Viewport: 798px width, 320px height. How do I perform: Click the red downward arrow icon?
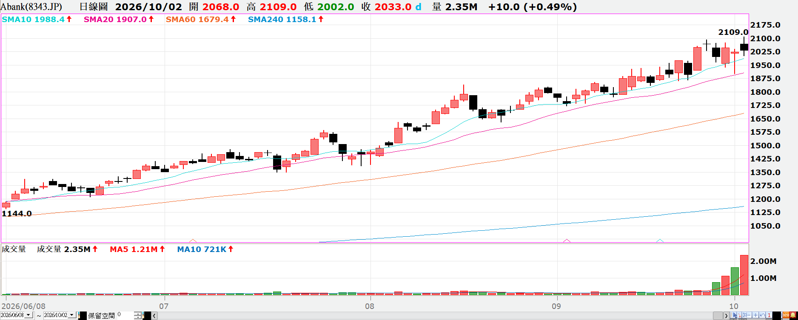click(739, 315)
